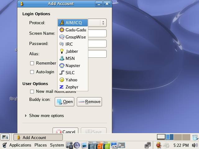Switch to the second workspace

click(x=169, y=137)
